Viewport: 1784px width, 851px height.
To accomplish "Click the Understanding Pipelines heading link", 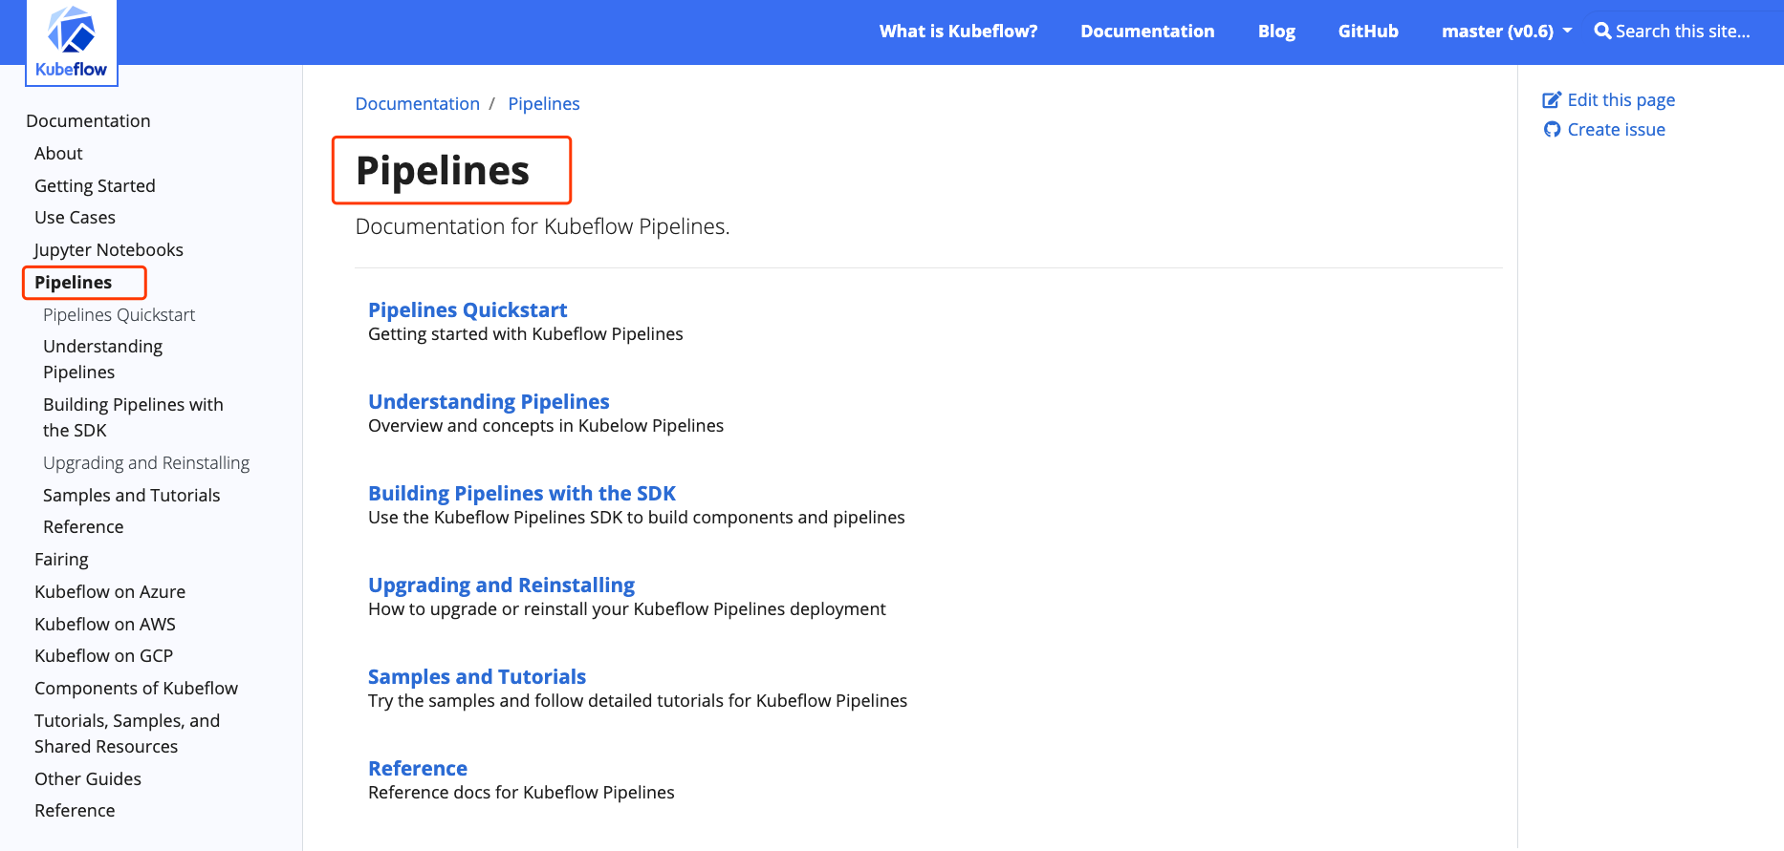I will click(x=489, y=401).
